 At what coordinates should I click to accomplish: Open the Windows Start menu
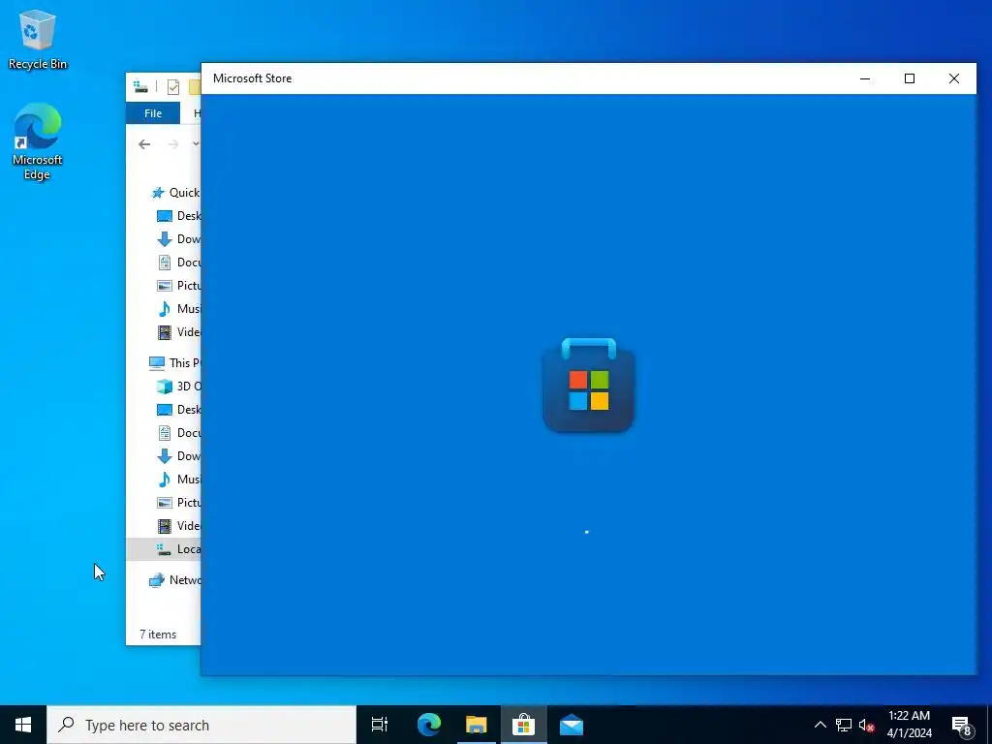pos(23,725)
